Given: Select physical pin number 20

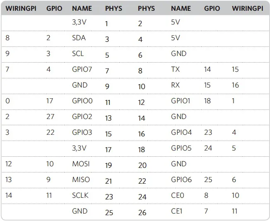Looking at the screenshot, I should coord(142,165).
